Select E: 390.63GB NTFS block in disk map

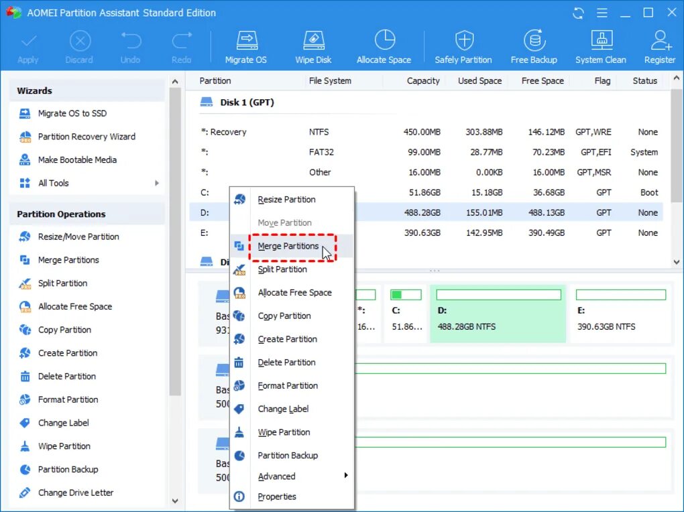tap(621, 314)
